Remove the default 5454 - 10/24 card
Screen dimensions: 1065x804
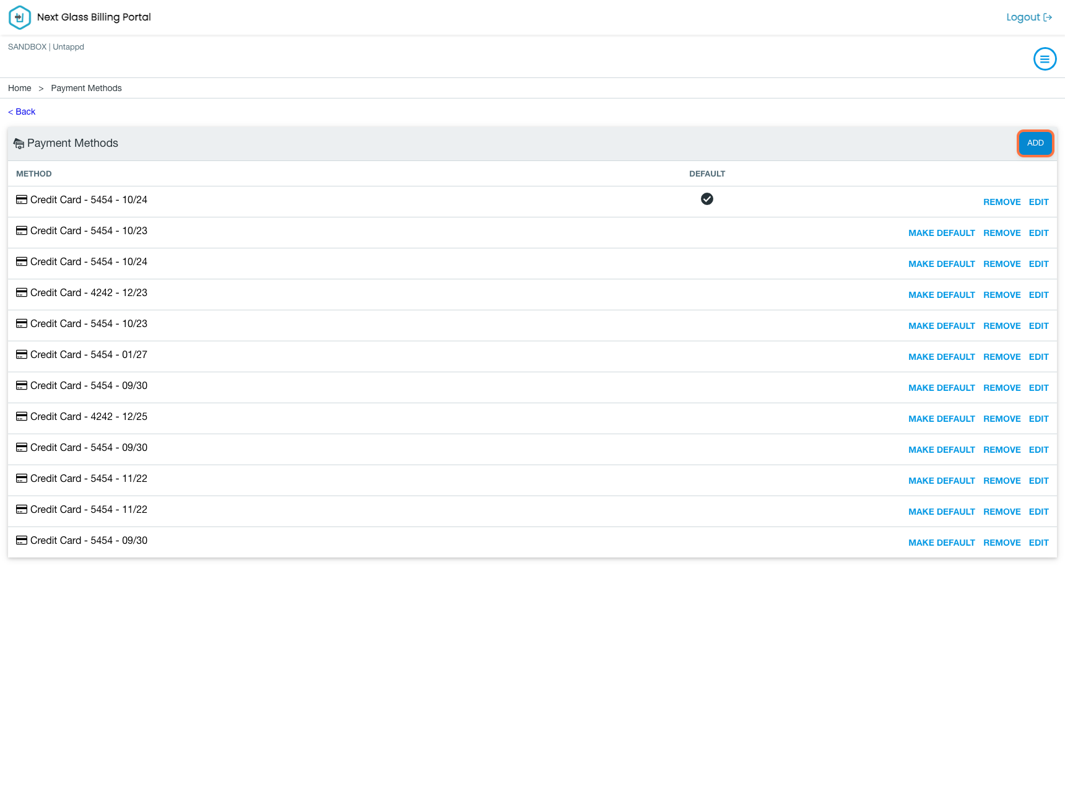pos(1001,202)
